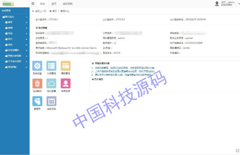The image size is (240, 155).
Task: Go to 管理中心 in breadcrumb
Action: [x=65, y=11]
